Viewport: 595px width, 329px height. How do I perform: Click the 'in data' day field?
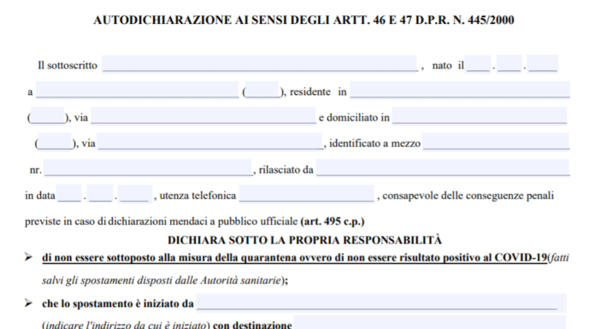(x=69, y=194)
